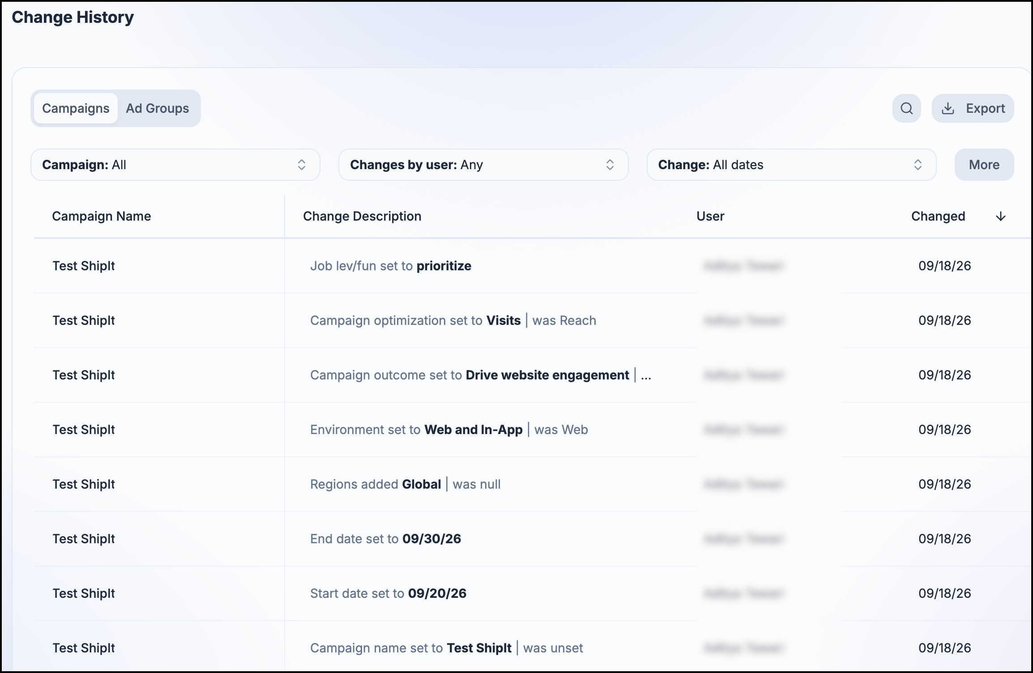
Task: Click the More filters button
Action: pos(984,165)
